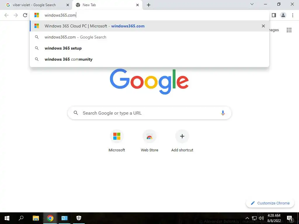Screen dimensions: 299x224
Task: Open the Windows Start menu
Action: click(x=7, y=218)
